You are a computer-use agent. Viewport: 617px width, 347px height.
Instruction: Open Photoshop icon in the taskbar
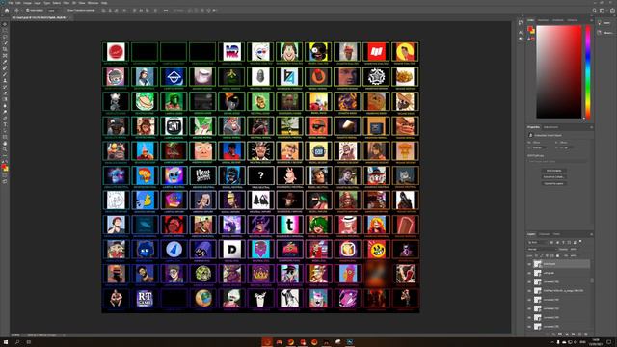[350, 342]
